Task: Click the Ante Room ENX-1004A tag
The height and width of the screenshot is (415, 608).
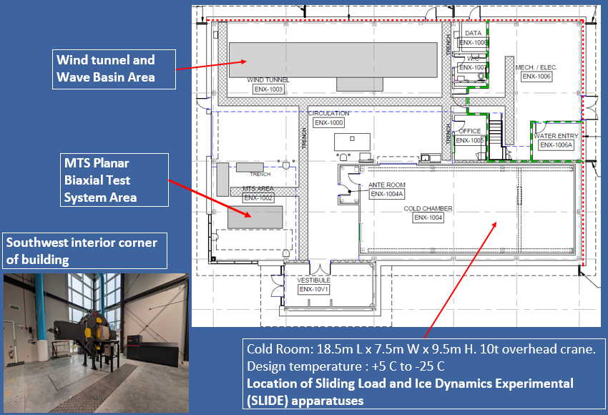Action: [x=387, y=194]
